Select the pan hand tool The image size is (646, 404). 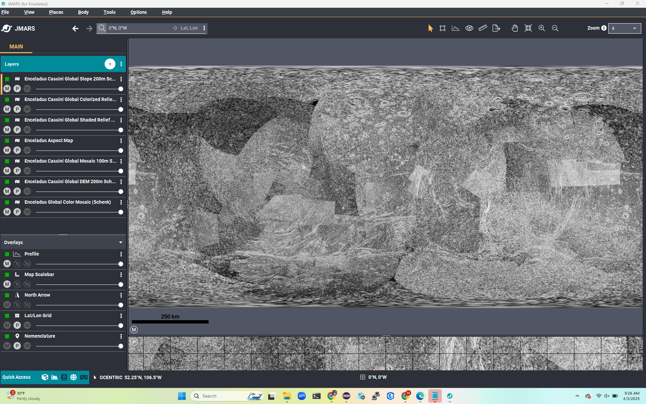tap(515, 28)
